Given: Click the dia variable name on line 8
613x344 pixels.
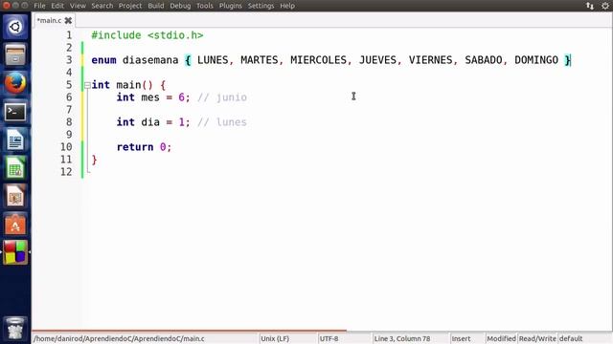Looking at the screenshot, I should click(150, 122).
